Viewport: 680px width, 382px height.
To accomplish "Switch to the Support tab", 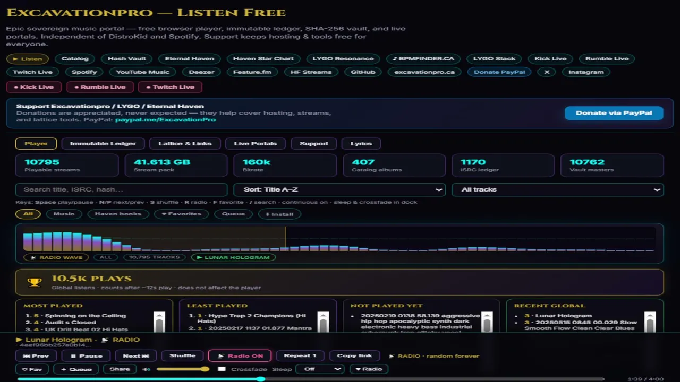I will click(314, 143).
